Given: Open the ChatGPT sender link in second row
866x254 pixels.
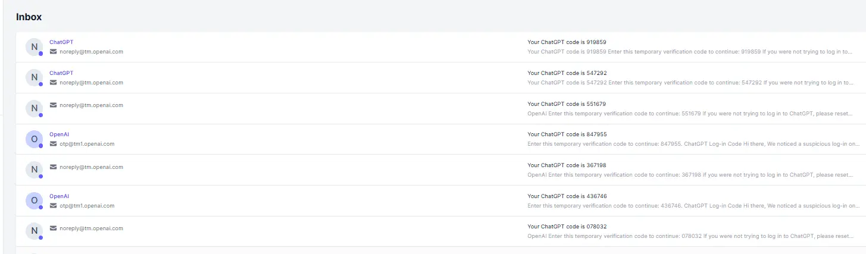Looking at the screenshot, I should [61, 73].
